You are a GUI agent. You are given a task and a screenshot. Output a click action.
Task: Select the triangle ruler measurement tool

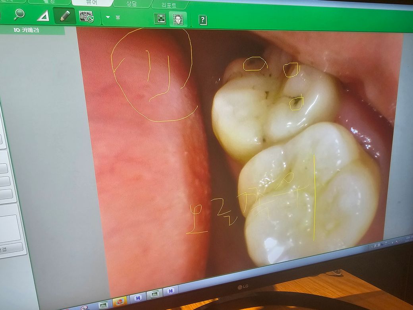(43, 15)
